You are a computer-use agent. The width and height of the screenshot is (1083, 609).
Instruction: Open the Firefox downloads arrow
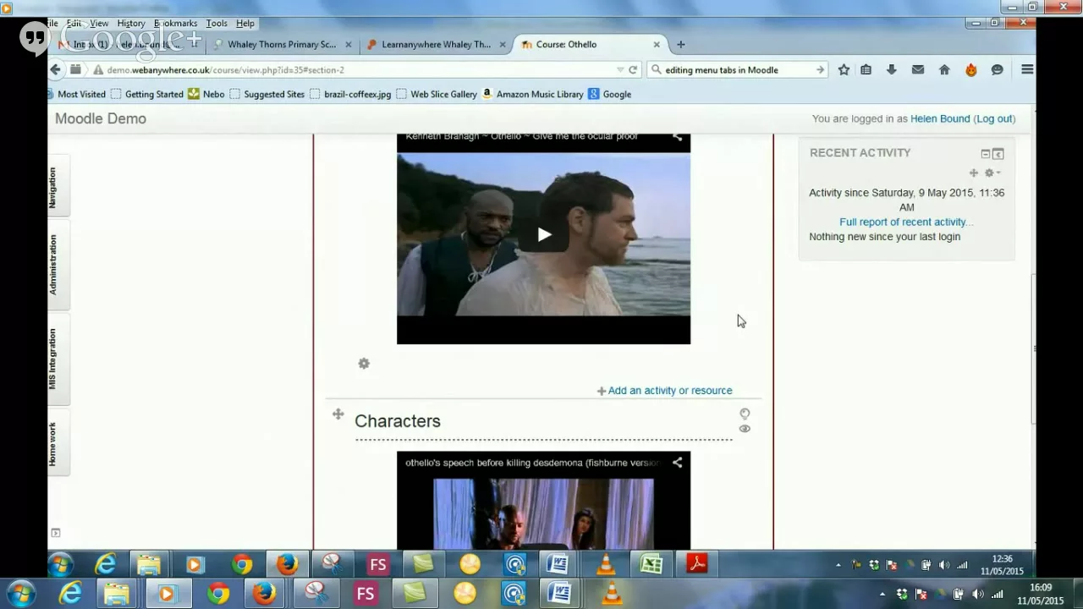(x=891, y=70)
